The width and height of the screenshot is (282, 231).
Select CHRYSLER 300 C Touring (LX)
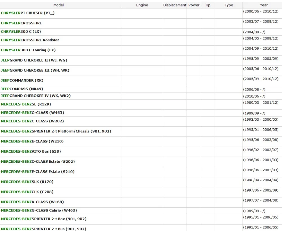(28, 50)
